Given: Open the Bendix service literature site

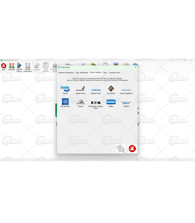Looking at the screenshot, I should coord(65,89).
